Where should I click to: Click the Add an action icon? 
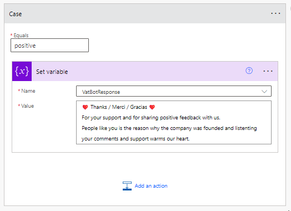click(127, 186)
